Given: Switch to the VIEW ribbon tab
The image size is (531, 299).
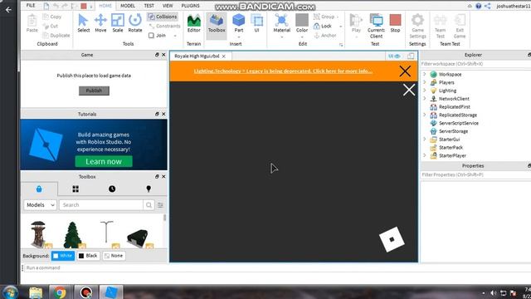Looking at the screenshot, I should tap(168, 6).
